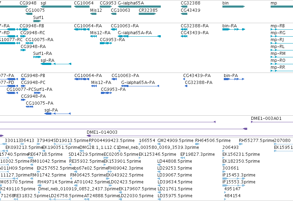Click the G-ialpha65A-PA protein label

(138, 83)
